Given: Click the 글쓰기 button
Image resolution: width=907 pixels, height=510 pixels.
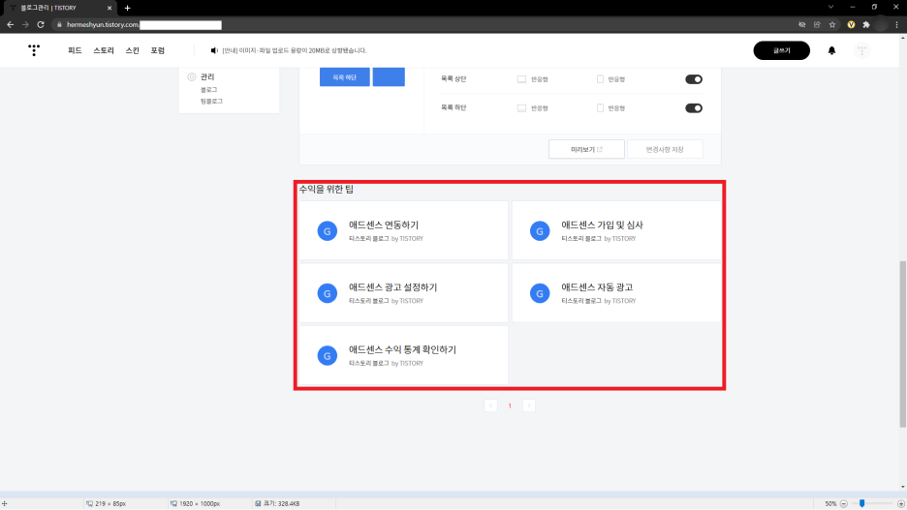Looking at the screenshot, I should tap(781, 50).
